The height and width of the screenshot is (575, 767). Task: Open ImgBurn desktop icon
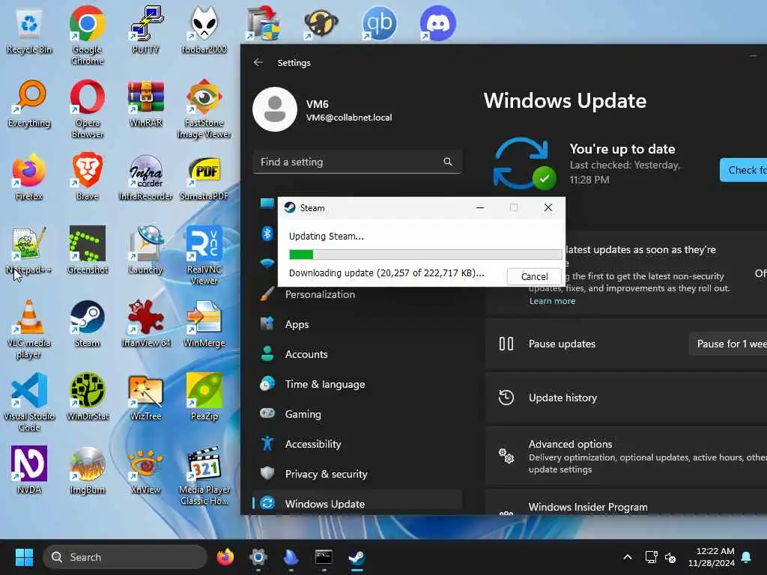(87, 470)
